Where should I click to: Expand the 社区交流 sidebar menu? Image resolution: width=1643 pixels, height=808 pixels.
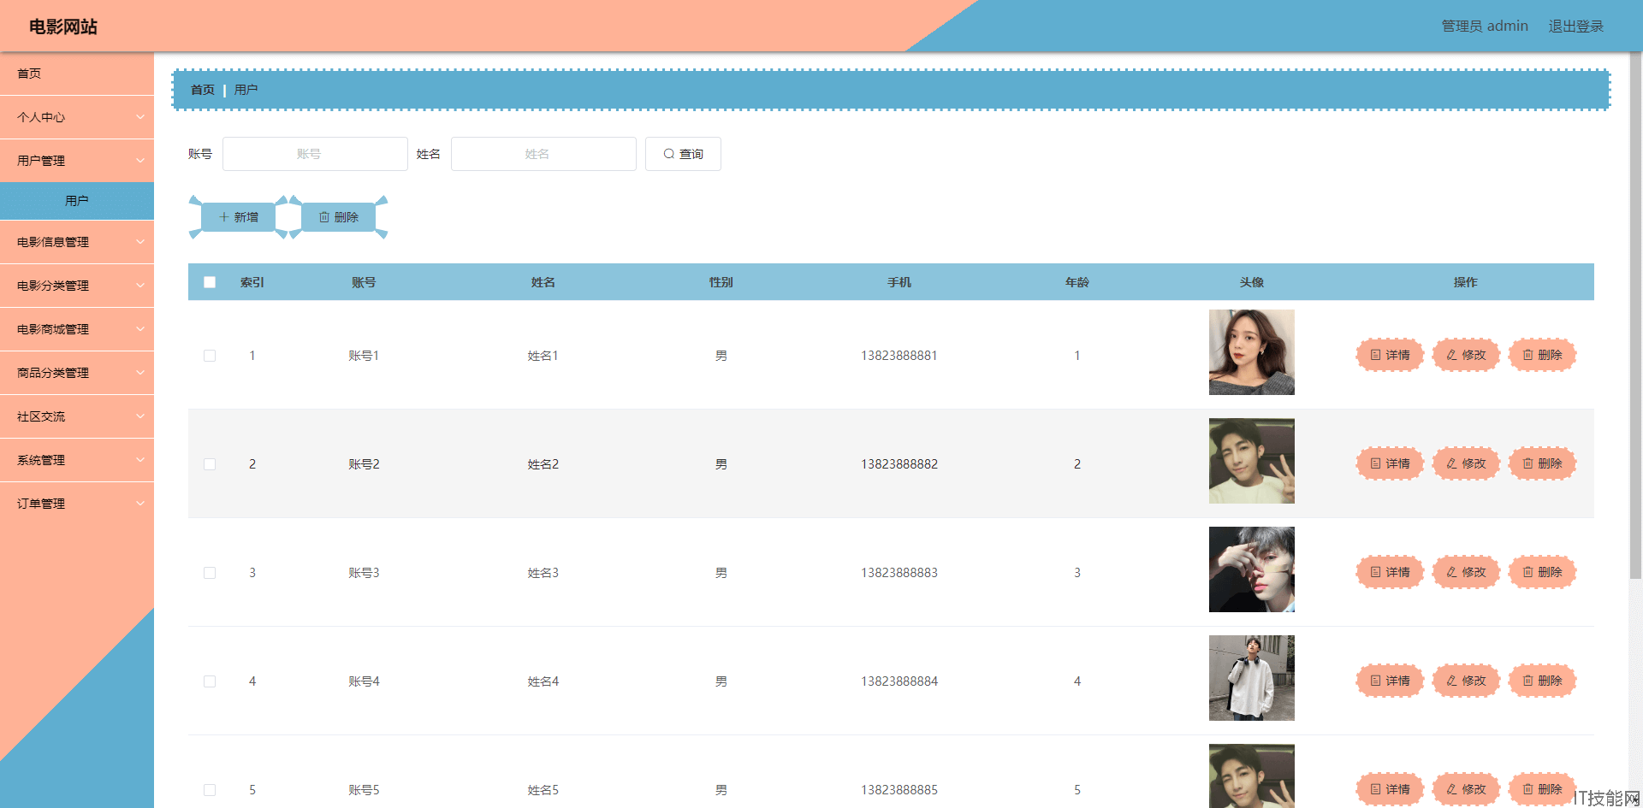pyautogui.click(x=77, y=416)
